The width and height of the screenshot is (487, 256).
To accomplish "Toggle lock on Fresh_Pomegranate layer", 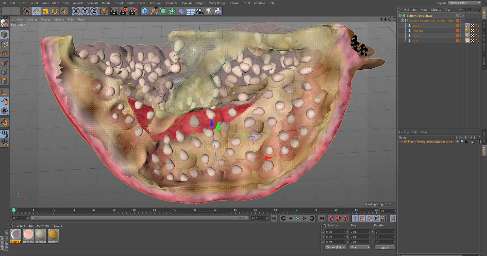I will [x=475, y=142].
